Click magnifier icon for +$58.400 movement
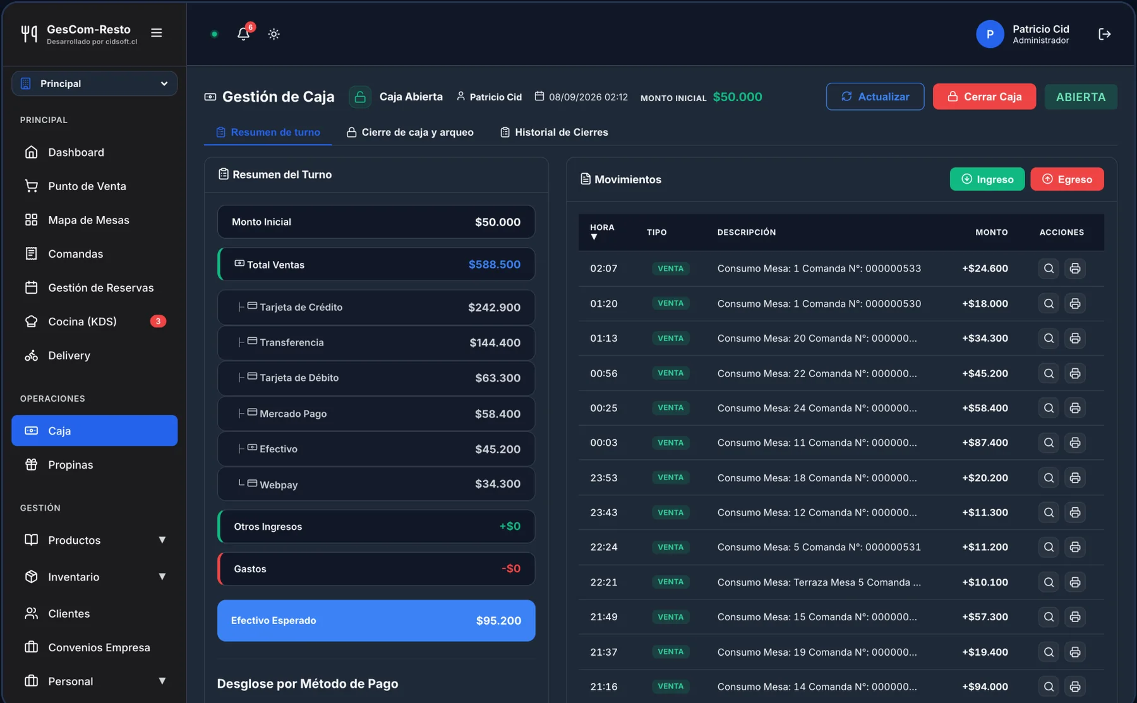Image resolution: width=1137 pixels, height=703 pixels. pyautogui.click(x=1049, y=408)
